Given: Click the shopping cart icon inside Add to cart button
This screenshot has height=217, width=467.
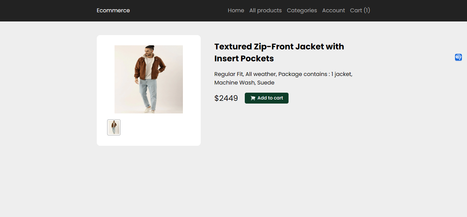Looking at the screenshot, I should tap(253, 98).
